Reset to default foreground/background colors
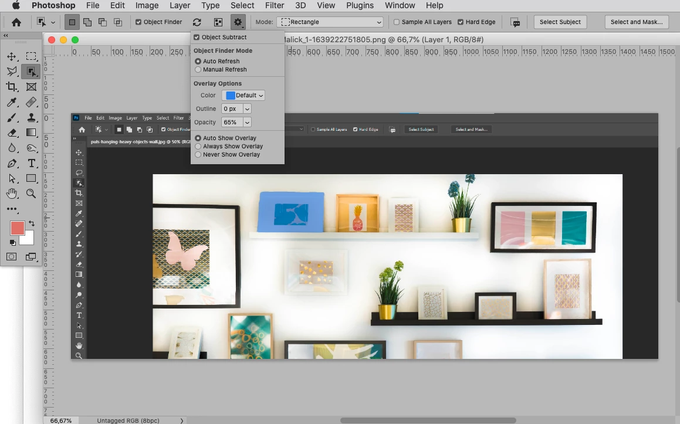 (12, 243)
